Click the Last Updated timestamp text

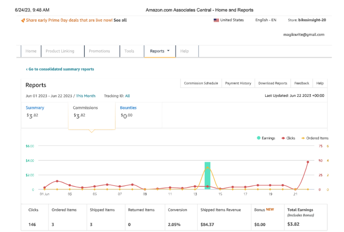(295, 96)
